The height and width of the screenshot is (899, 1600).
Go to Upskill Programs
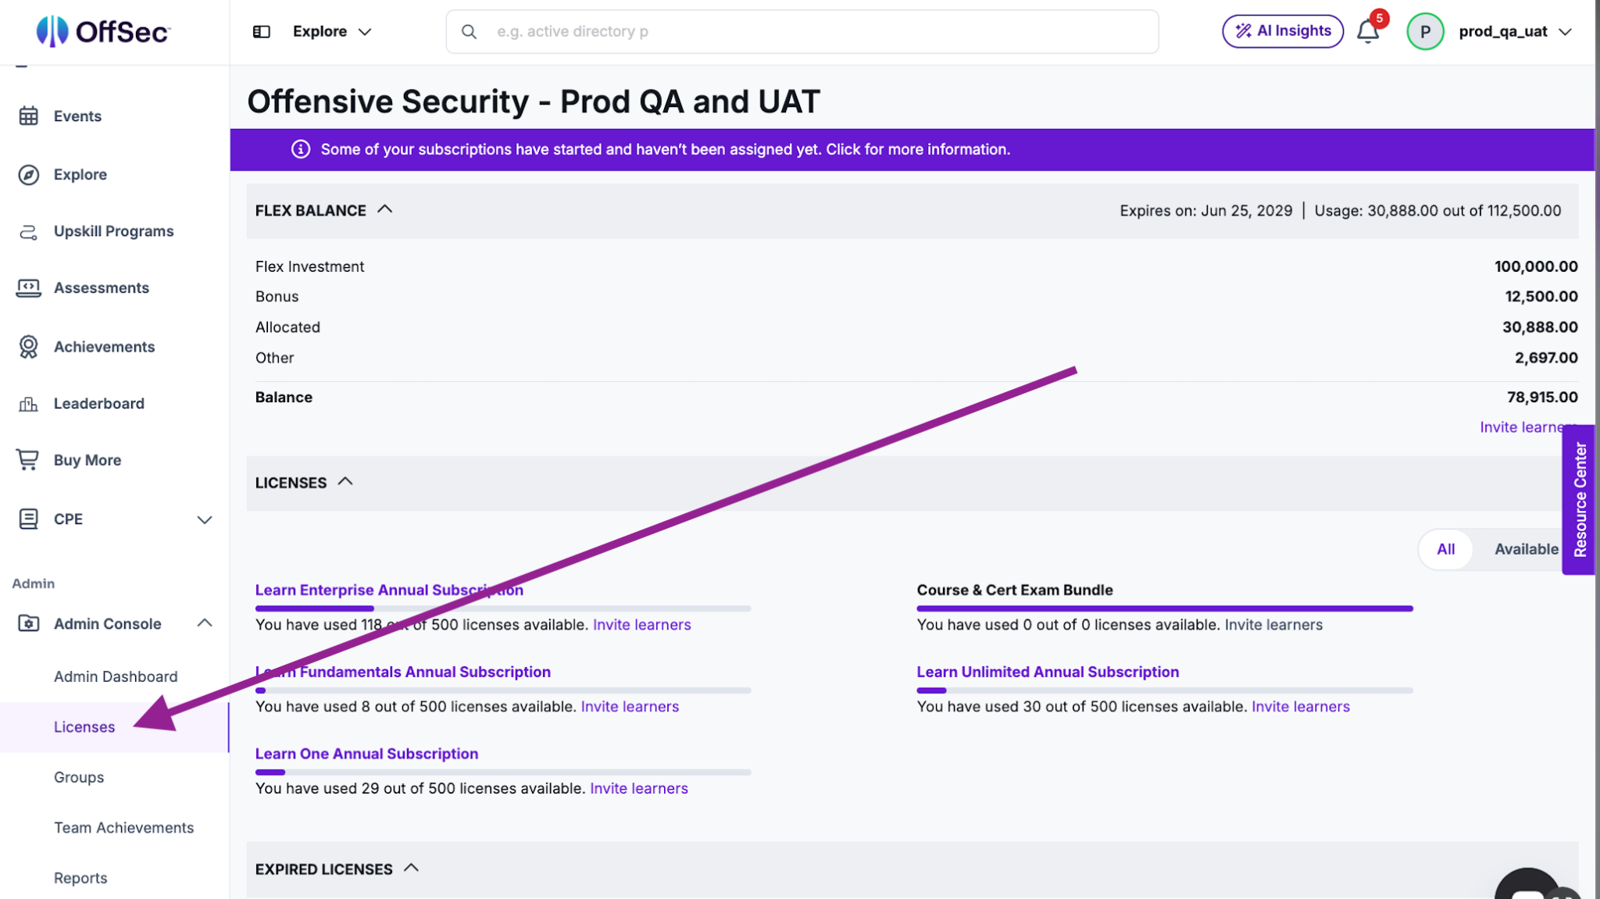pyautogui.click(x=114, y=231)
